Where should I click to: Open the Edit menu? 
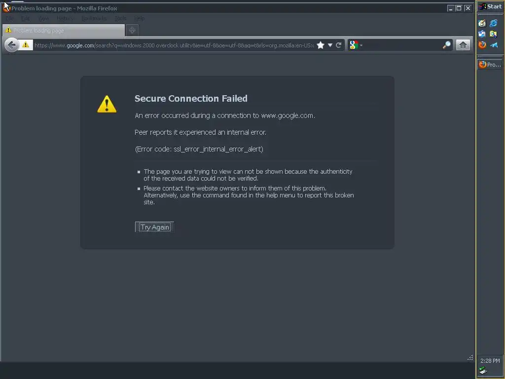26,18
